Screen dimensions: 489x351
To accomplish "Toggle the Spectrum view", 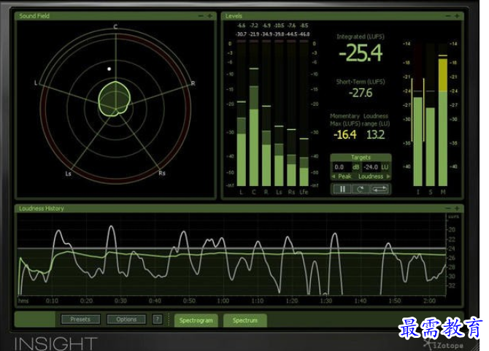I will 245,320.
